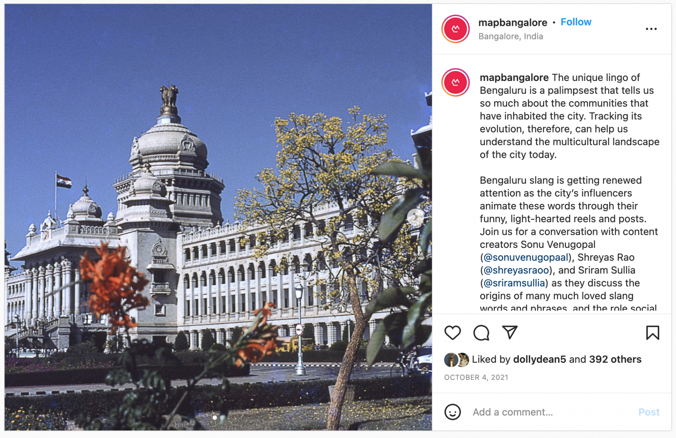Open the @sriramsullia profile link
Image resolution: width=676 pixels, height=438 pixels.
click(x=514, y=283)
